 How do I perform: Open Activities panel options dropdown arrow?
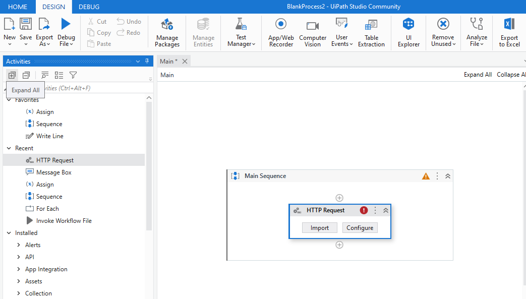pos(138,62)
